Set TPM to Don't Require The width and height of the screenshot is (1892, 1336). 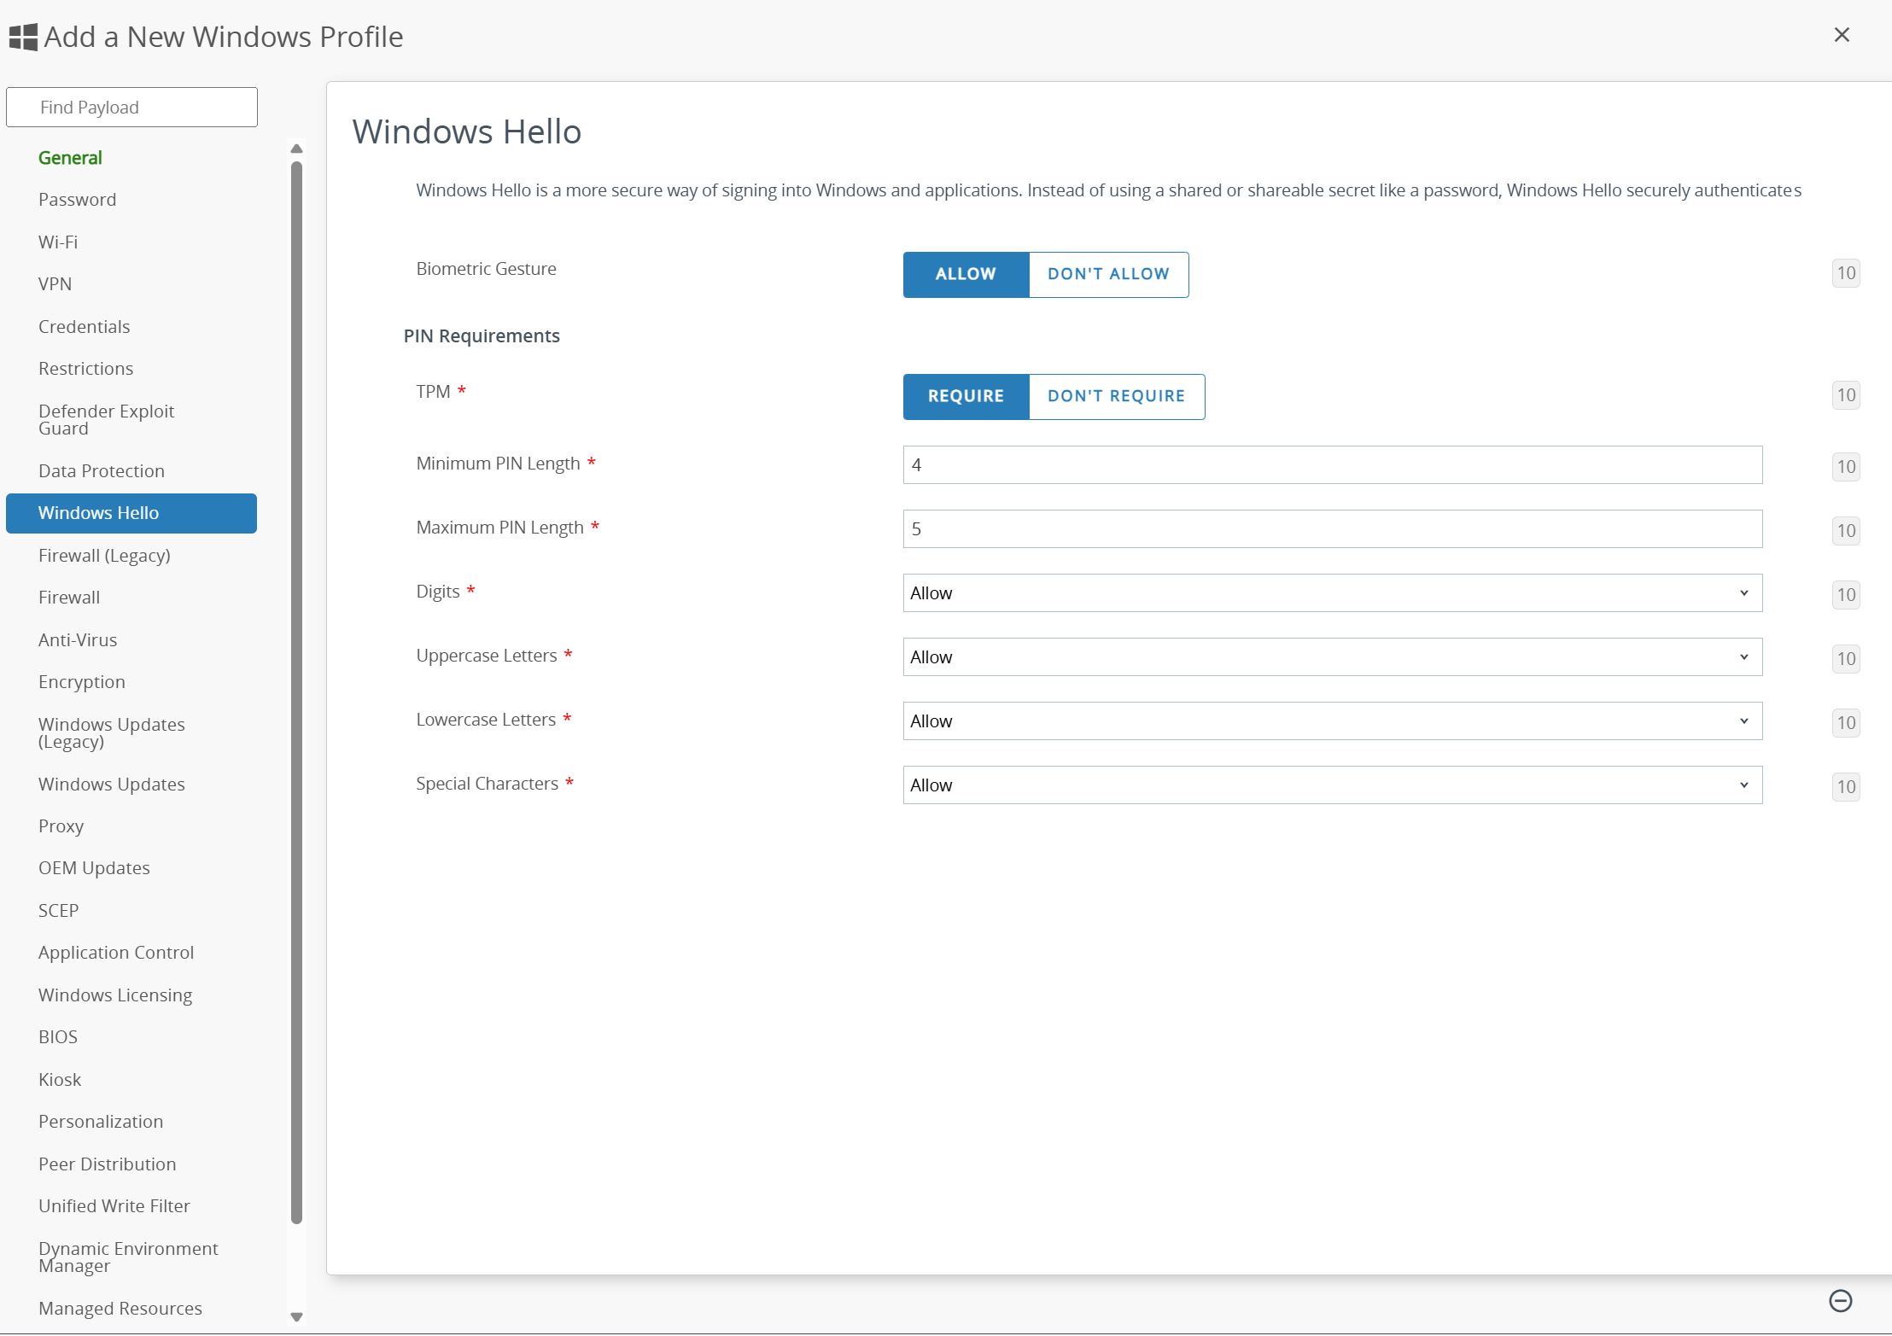(1116, 396)
